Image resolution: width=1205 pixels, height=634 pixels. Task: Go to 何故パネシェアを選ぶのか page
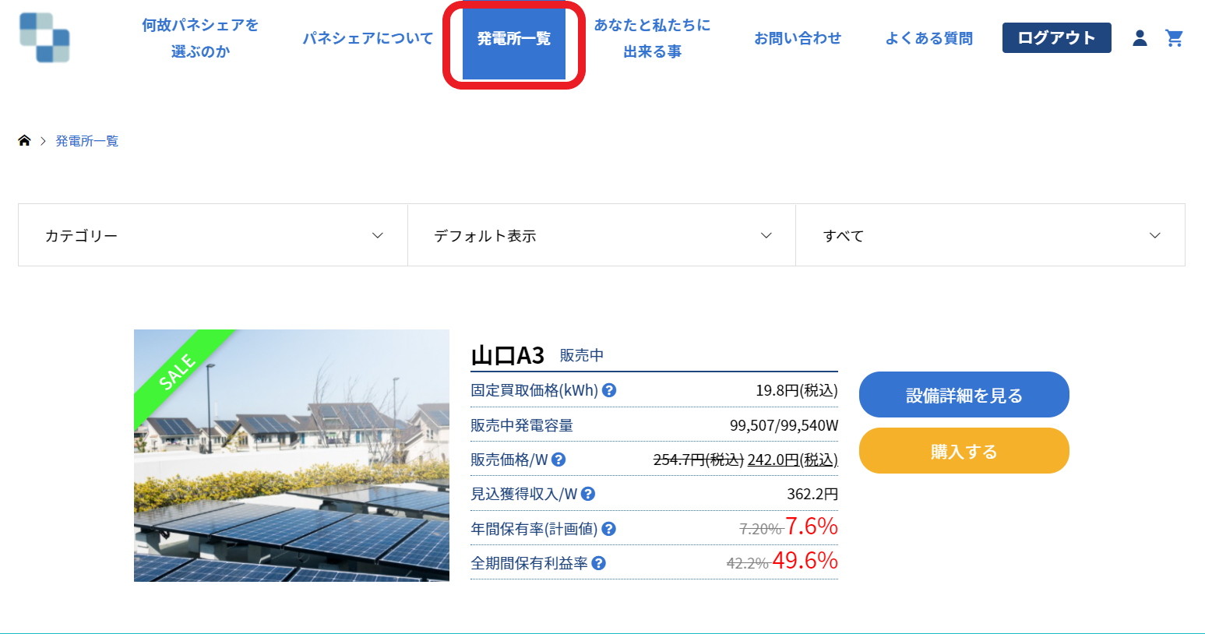(200, 38)
